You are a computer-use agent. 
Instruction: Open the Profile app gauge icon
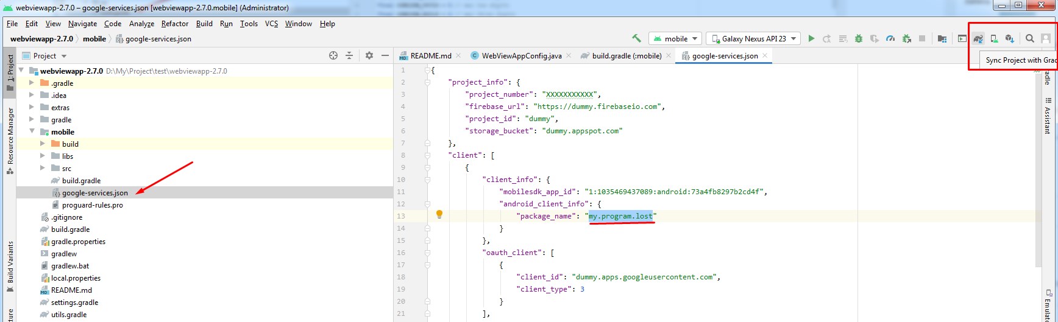[890, 39]
